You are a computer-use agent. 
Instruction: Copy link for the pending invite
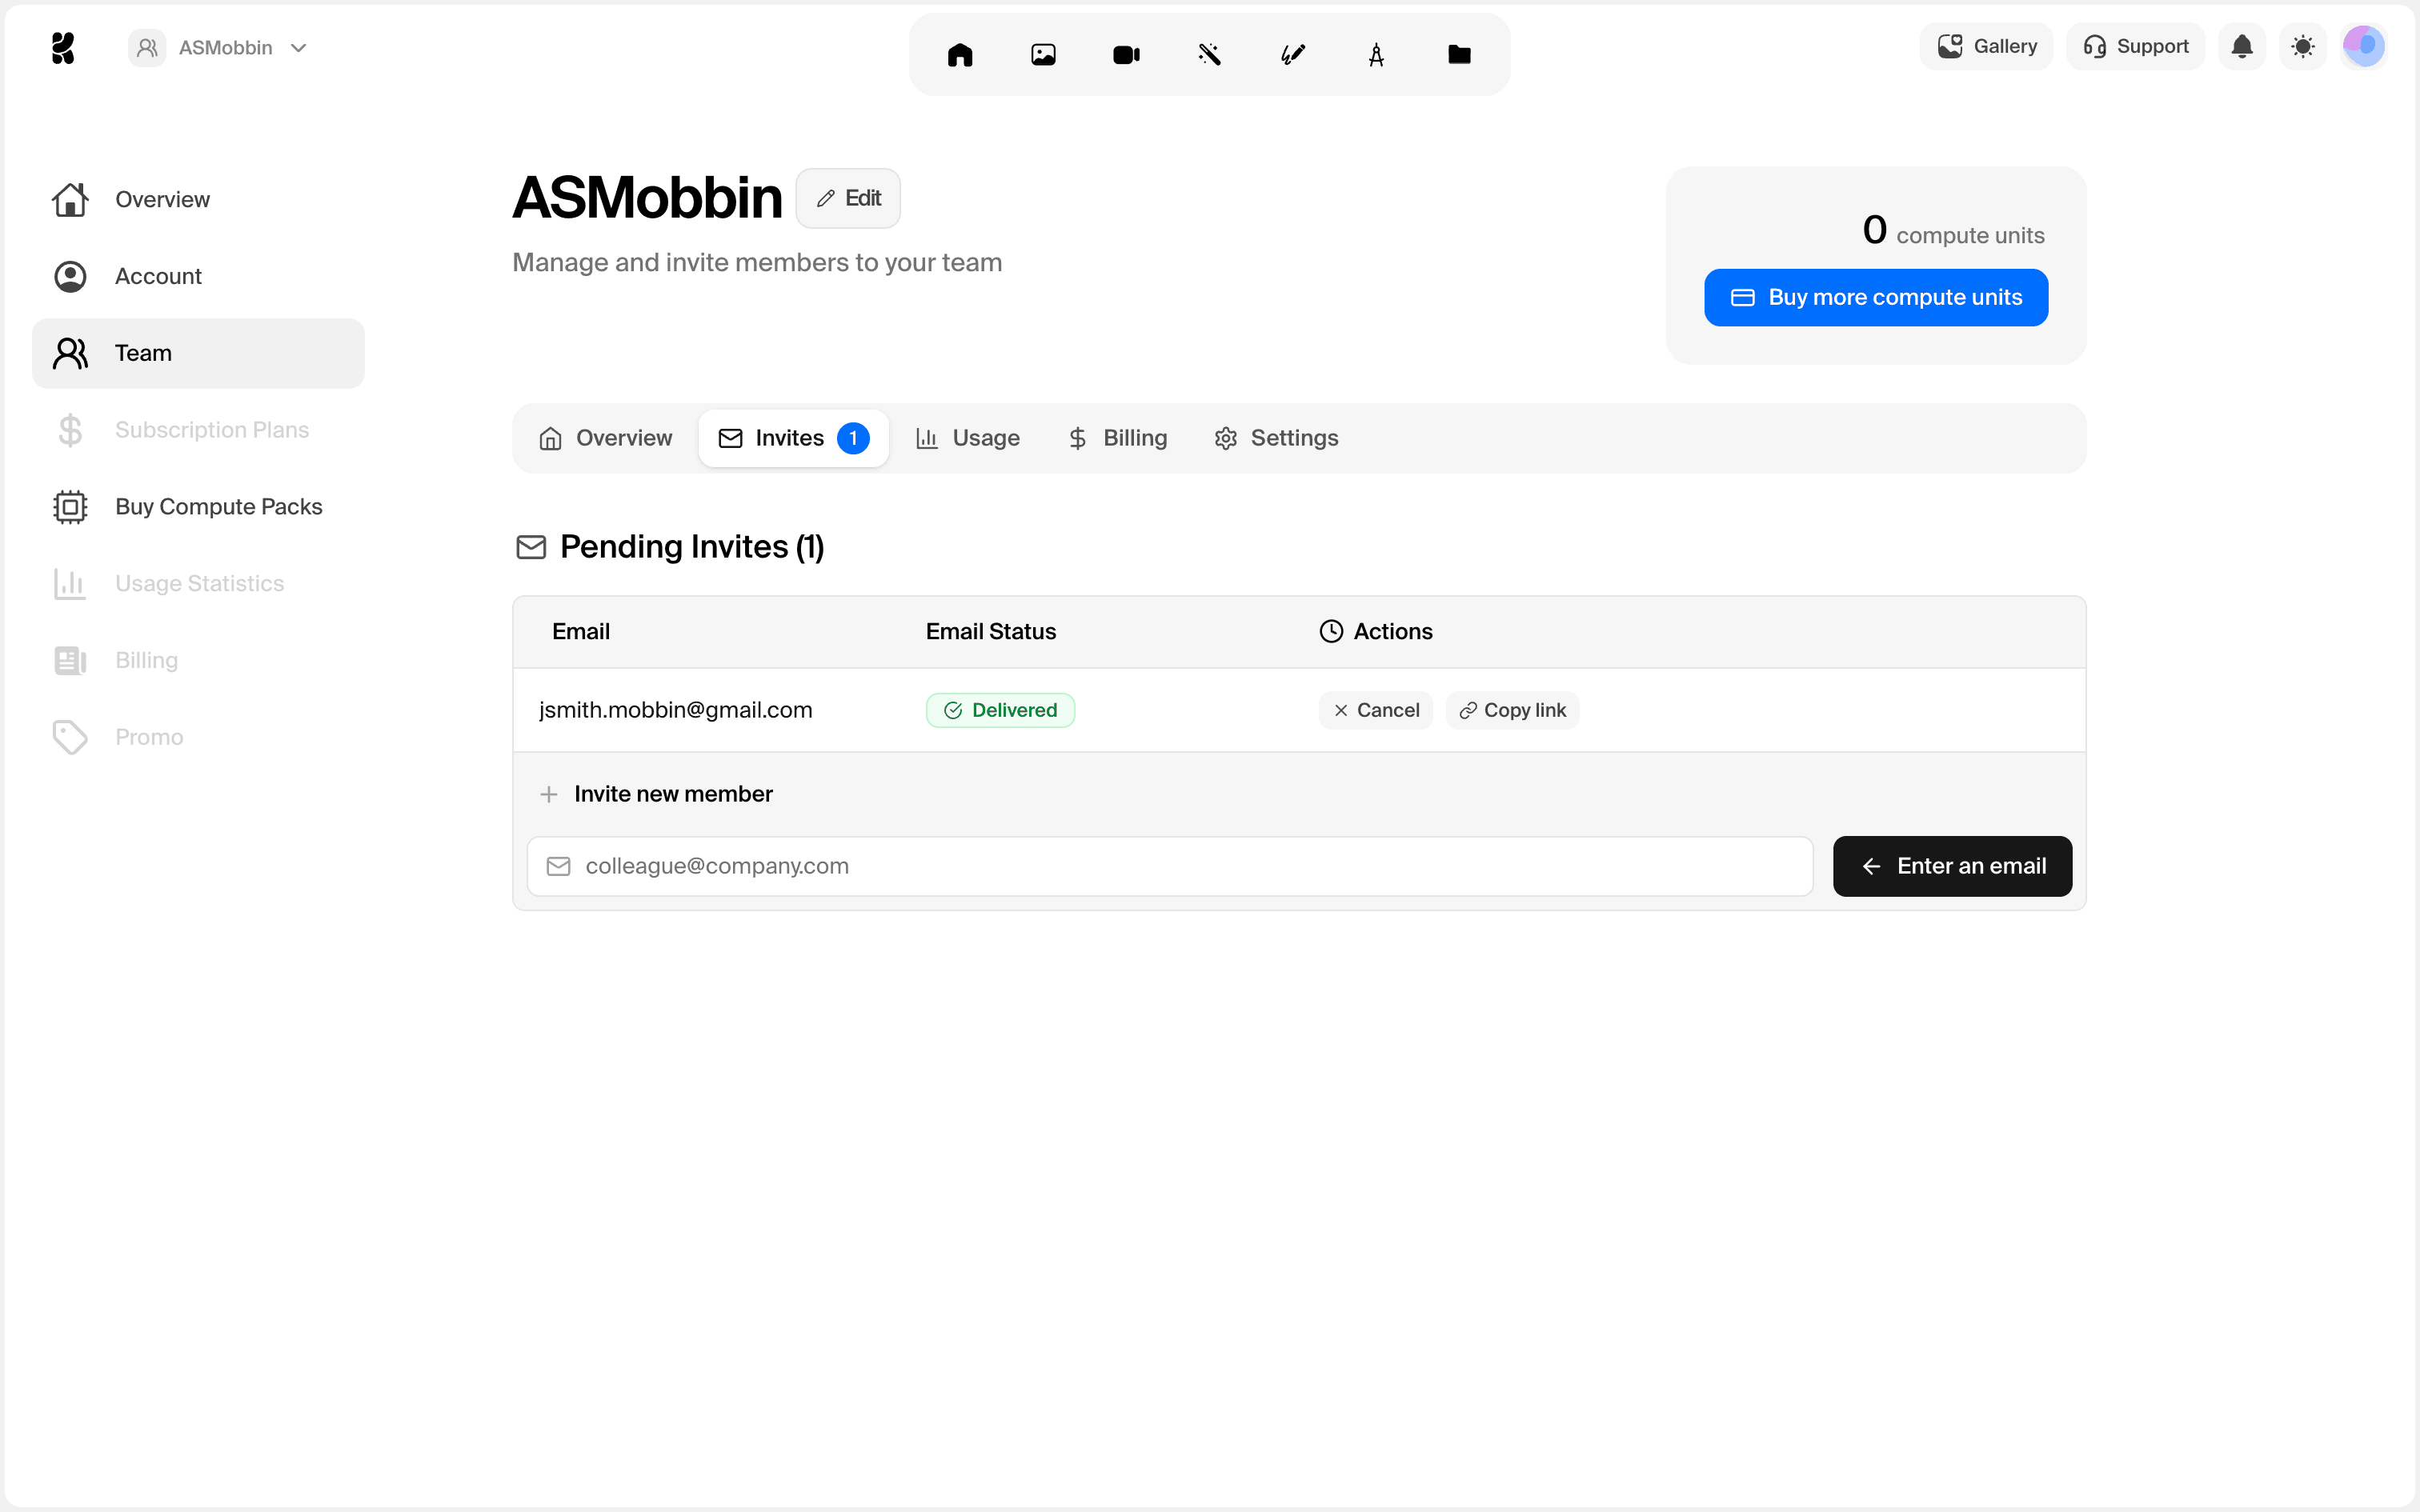click(1512, 710)
